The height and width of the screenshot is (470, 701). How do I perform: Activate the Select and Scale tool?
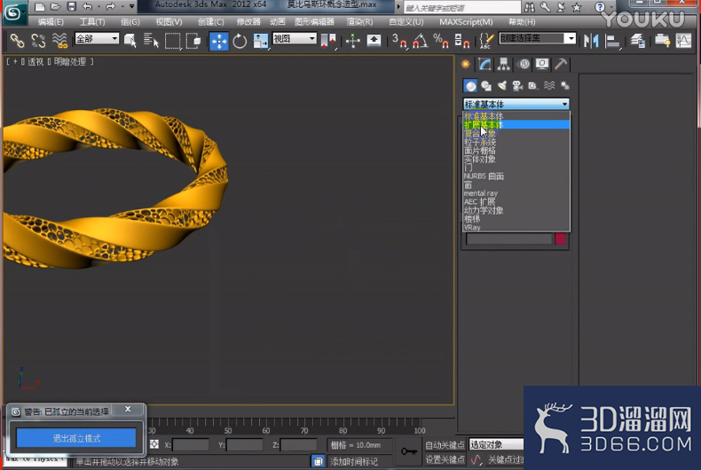261,41
